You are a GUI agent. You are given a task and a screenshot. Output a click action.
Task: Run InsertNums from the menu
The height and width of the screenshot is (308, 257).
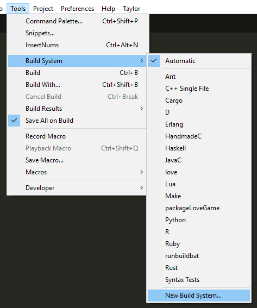(77, 45)
